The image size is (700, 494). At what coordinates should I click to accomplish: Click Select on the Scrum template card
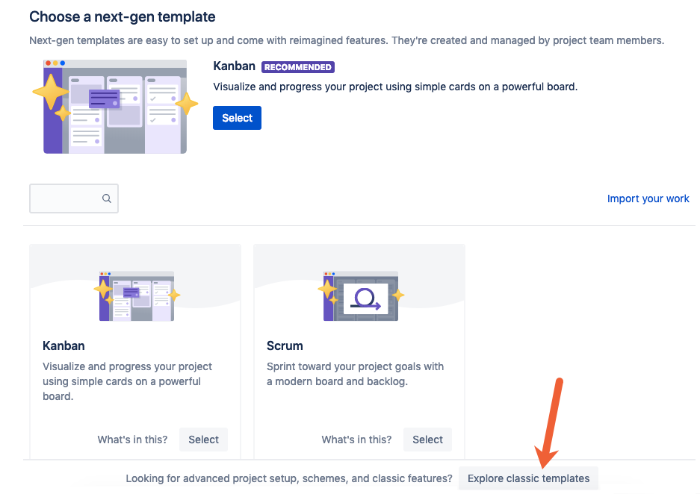tap(427, 440)
